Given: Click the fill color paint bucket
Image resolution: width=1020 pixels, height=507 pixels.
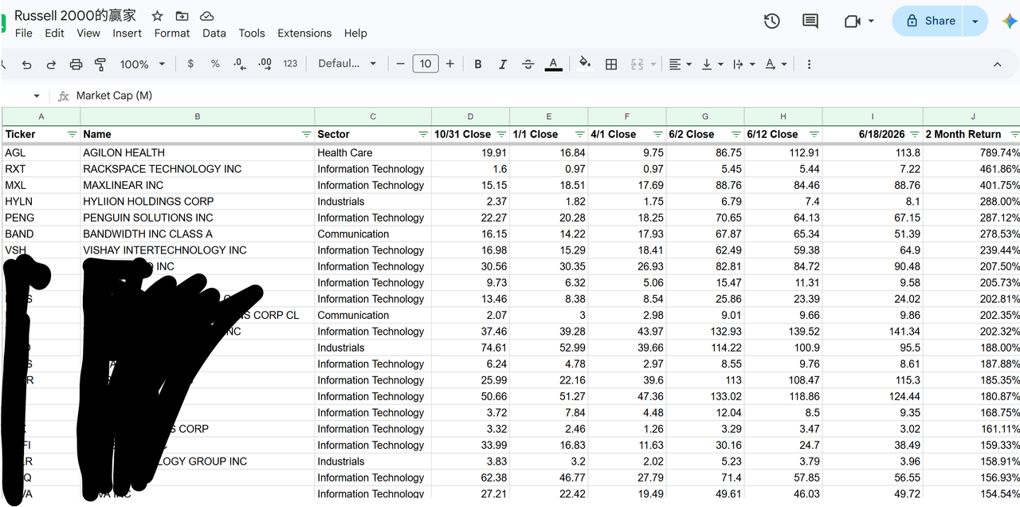Looking at the screenshot, I should point(585,64).
